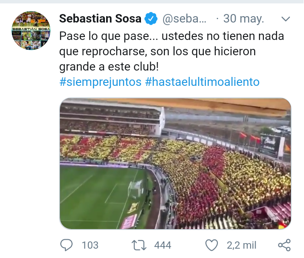Click the 444 retweets count
This screenshot has width=304, height=258.
[163, 245]
